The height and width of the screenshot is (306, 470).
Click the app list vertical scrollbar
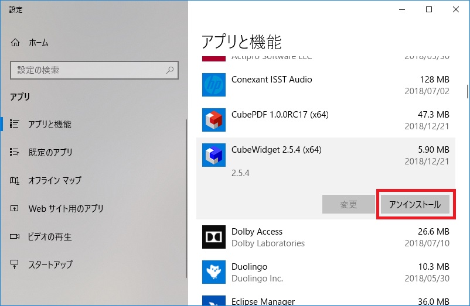coord(468,91)
